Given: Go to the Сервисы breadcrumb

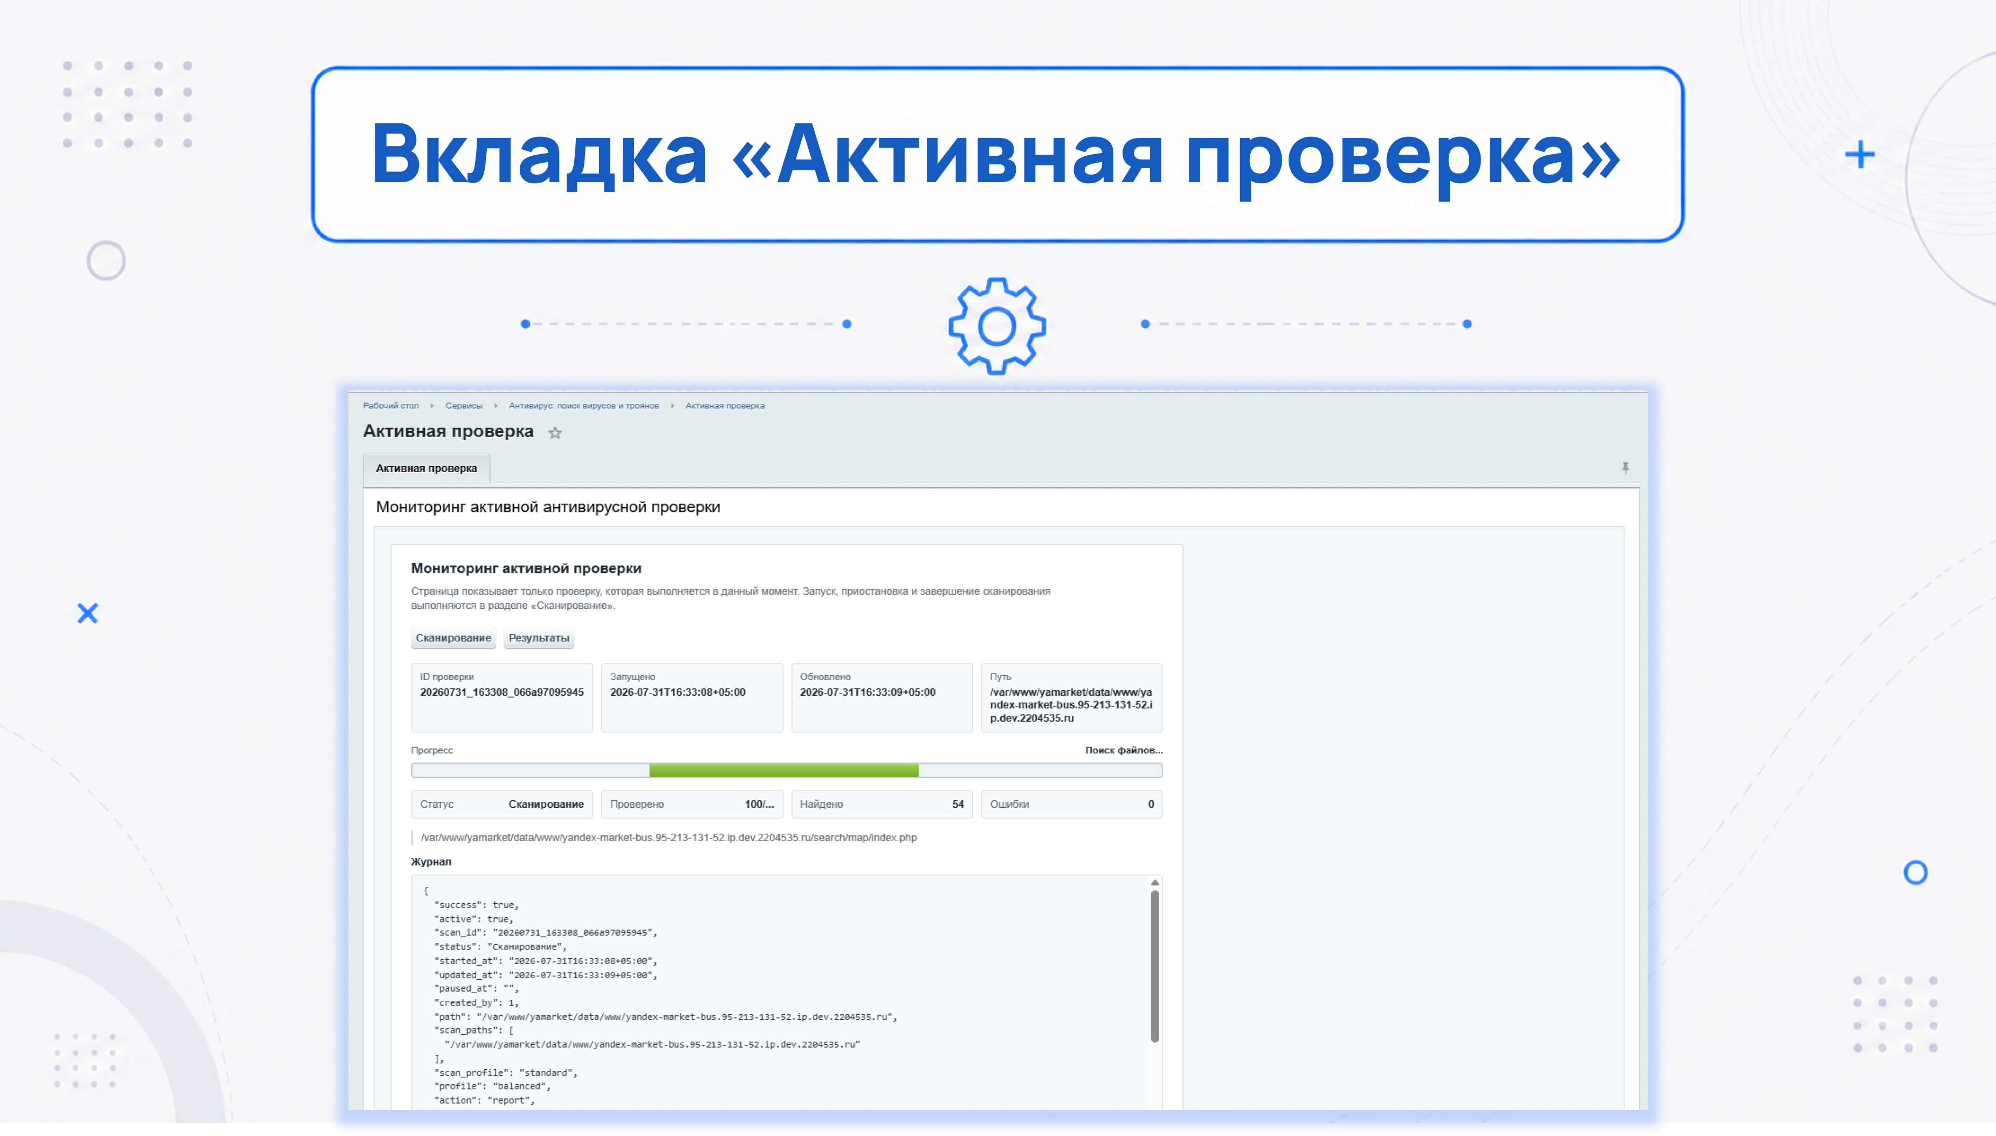Looking at the screenshot, I should pos(464,406).
